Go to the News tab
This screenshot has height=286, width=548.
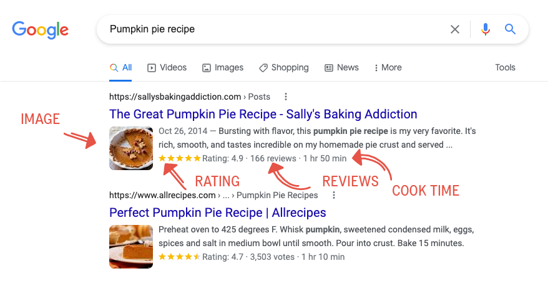[x=341, y=67]
